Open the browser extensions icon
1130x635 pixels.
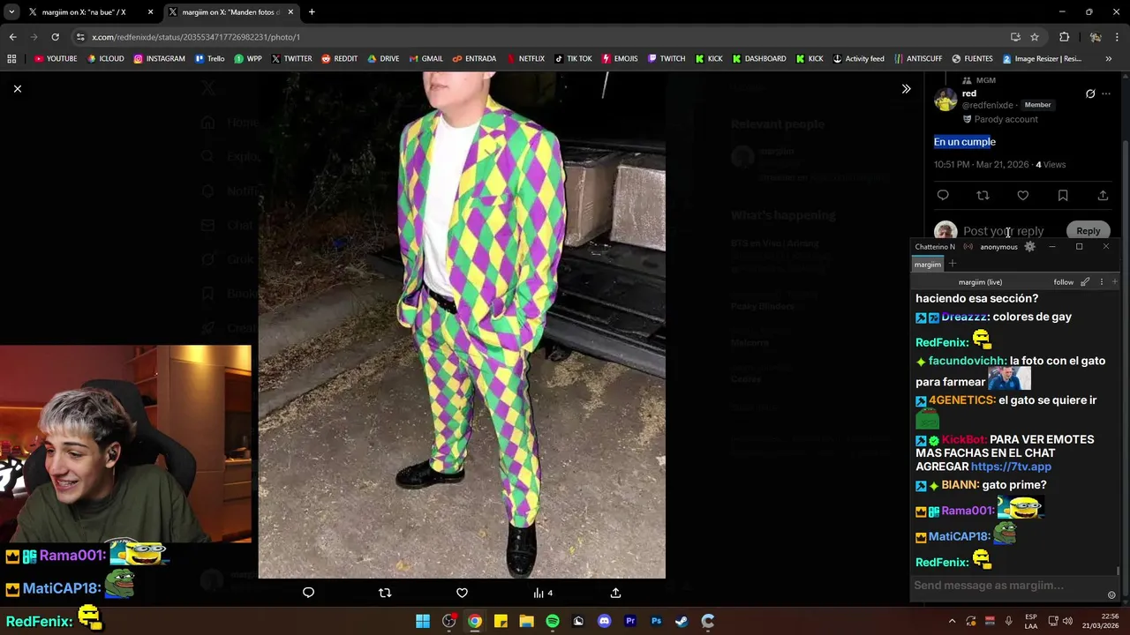coord(1064,37)
